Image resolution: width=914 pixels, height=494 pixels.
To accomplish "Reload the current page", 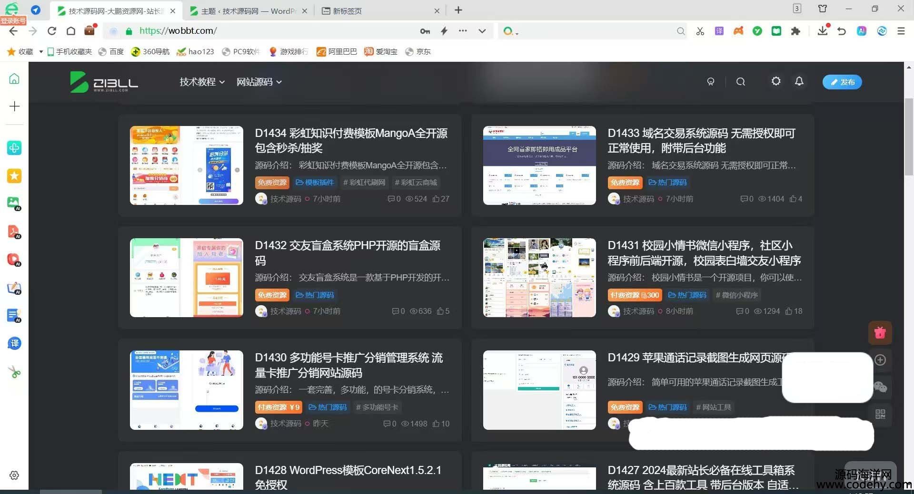I will pos(52,31).
